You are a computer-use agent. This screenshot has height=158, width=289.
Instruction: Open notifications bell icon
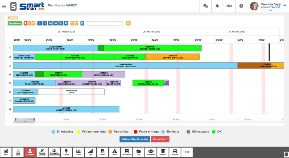[x=217, y=6]
